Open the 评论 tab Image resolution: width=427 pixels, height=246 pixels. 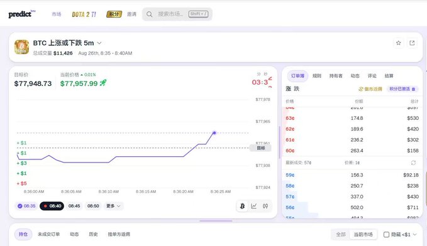coord(372,76)
